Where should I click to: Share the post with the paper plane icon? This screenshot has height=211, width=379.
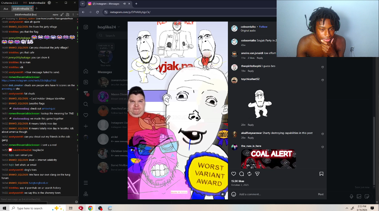257,174
